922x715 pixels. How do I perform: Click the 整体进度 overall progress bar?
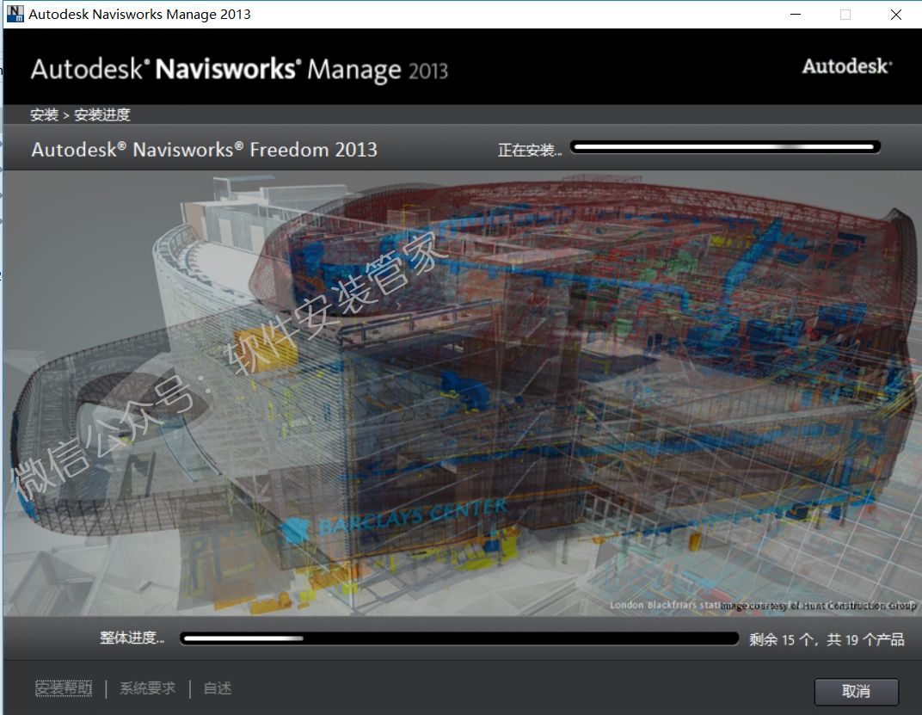coord(459,638)
